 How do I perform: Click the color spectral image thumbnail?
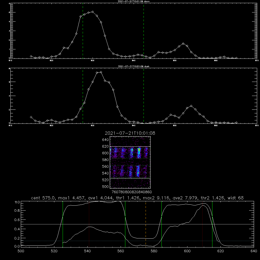130,162
